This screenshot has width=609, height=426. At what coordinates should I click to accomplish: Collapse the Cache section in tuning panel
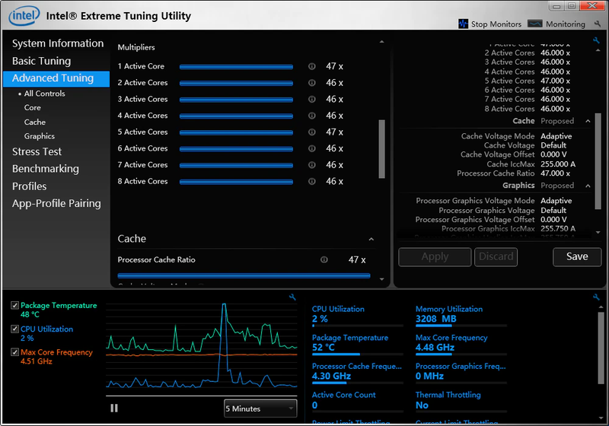coord(371,239)
